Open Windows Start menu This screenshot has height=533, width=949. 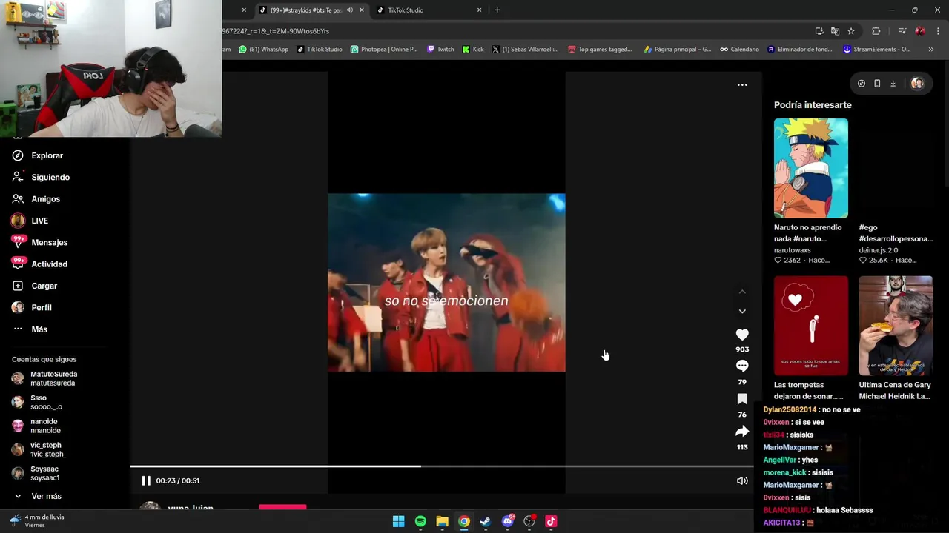398,521
